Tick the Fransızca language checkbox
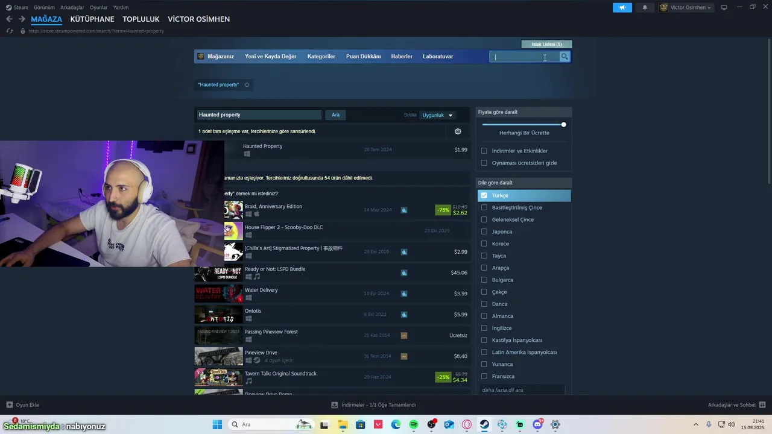 coord(484,376)
